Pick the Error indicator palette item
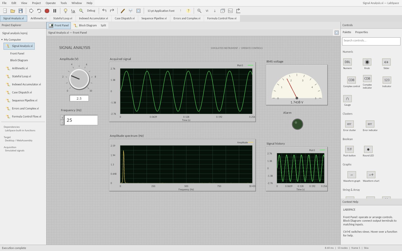This screenshot has height=251, width=402. (x=370, y=124)
